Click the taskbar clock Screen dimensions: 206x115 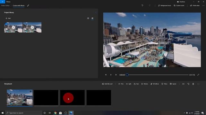click(197, 113)
